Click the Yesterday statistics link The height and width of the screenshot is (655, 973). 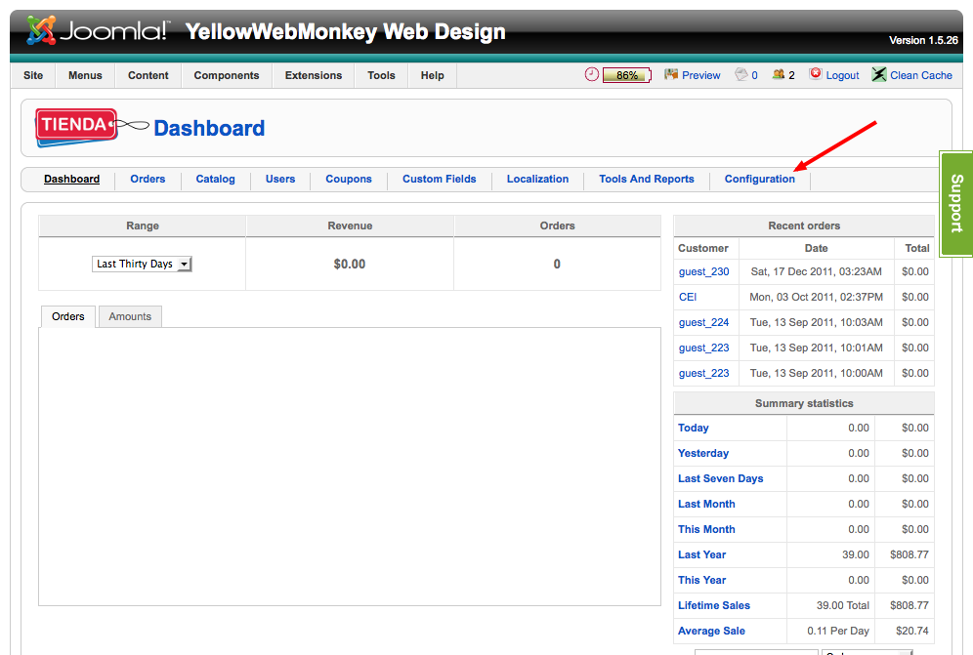[x=703, y=453]
